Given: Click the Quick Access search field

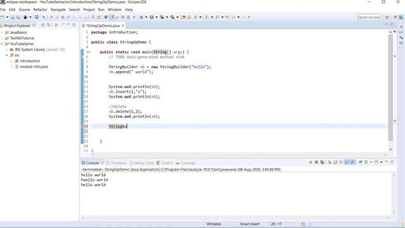Looking at the screenshot, I should pos(368,17).
